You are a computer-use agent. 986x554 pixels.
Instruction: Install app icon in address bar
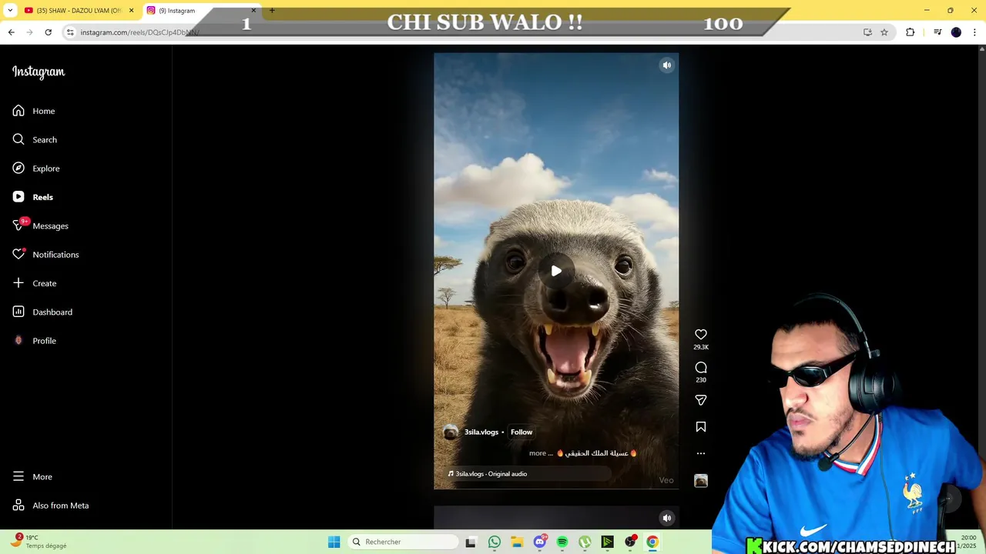tap(867, 32)
